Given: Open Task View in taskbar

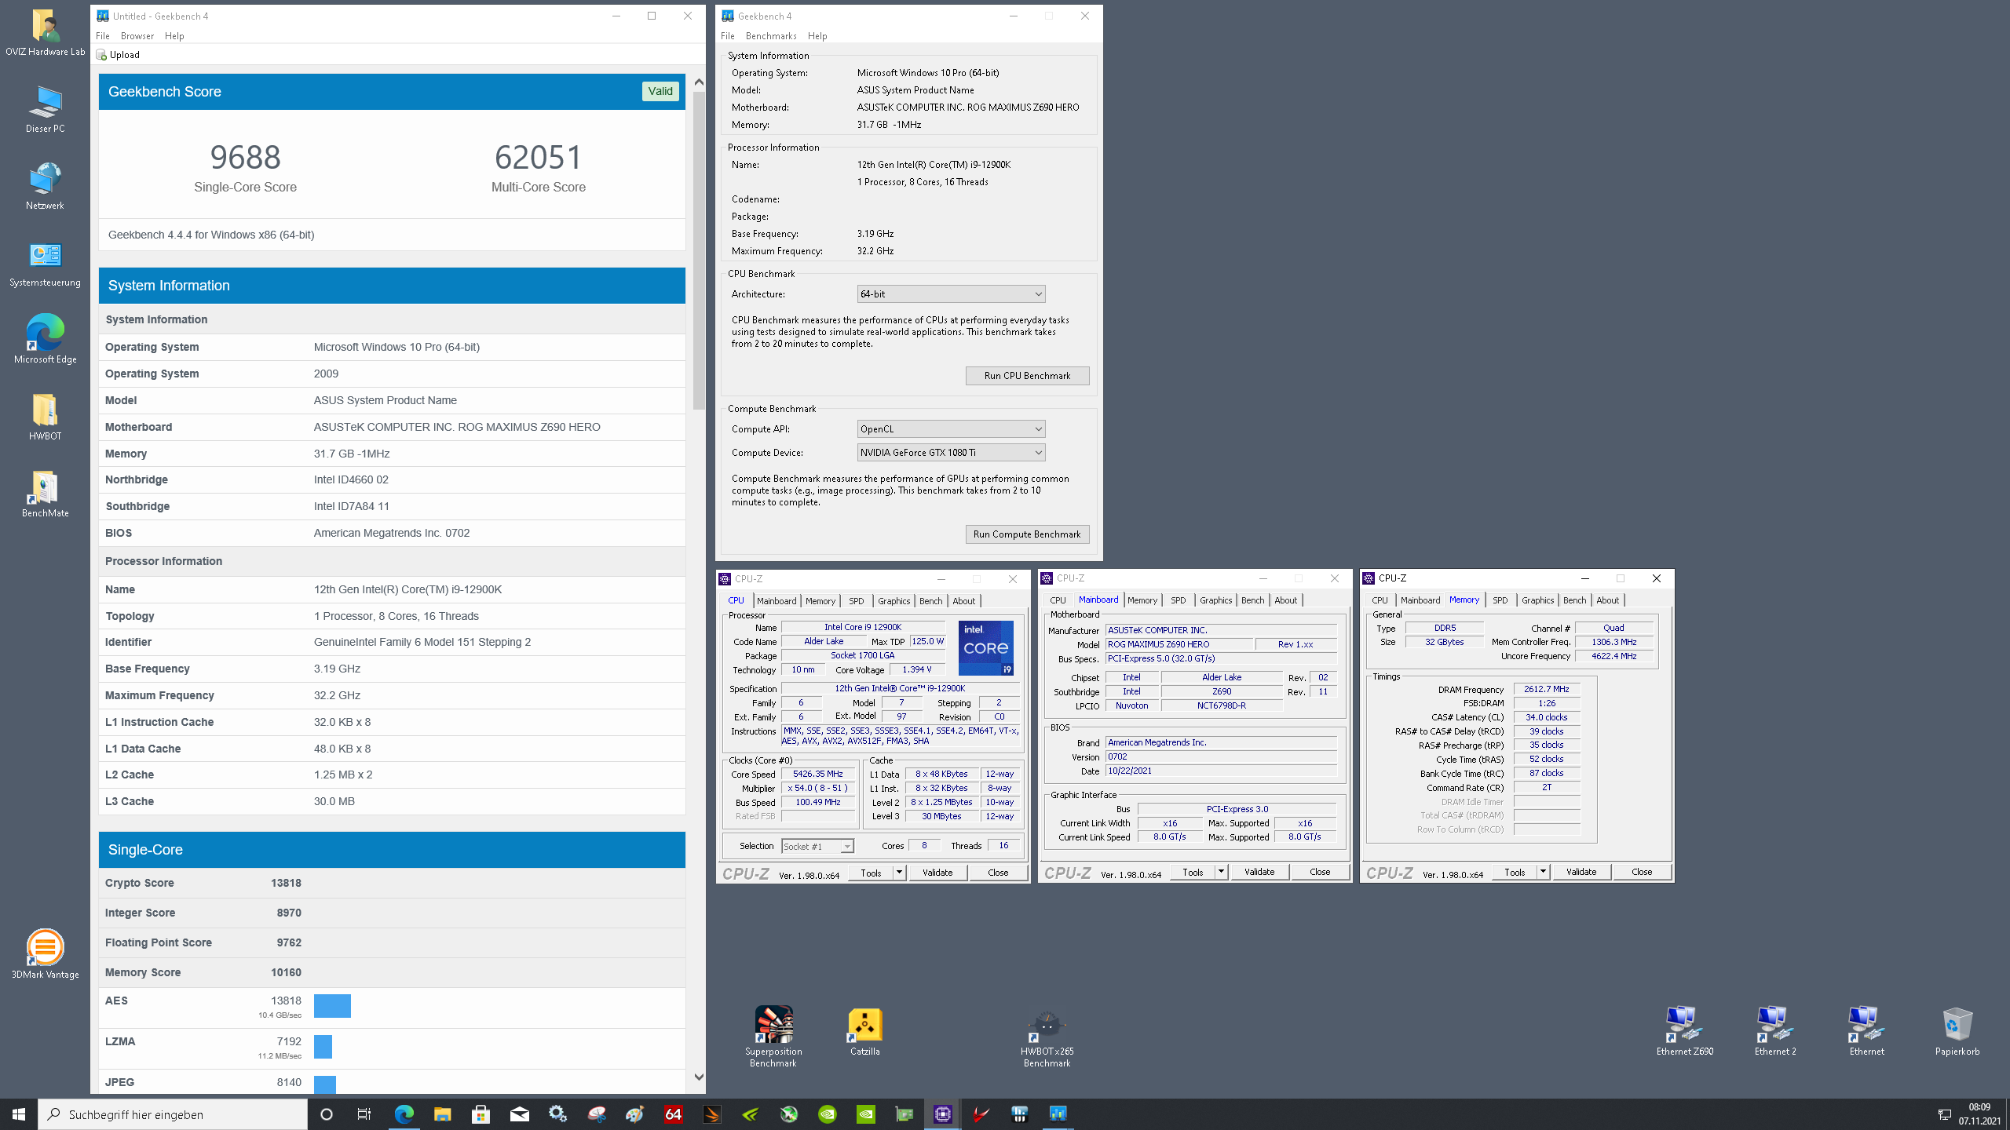Looking at the screenshot, I should pos(364,1114).
